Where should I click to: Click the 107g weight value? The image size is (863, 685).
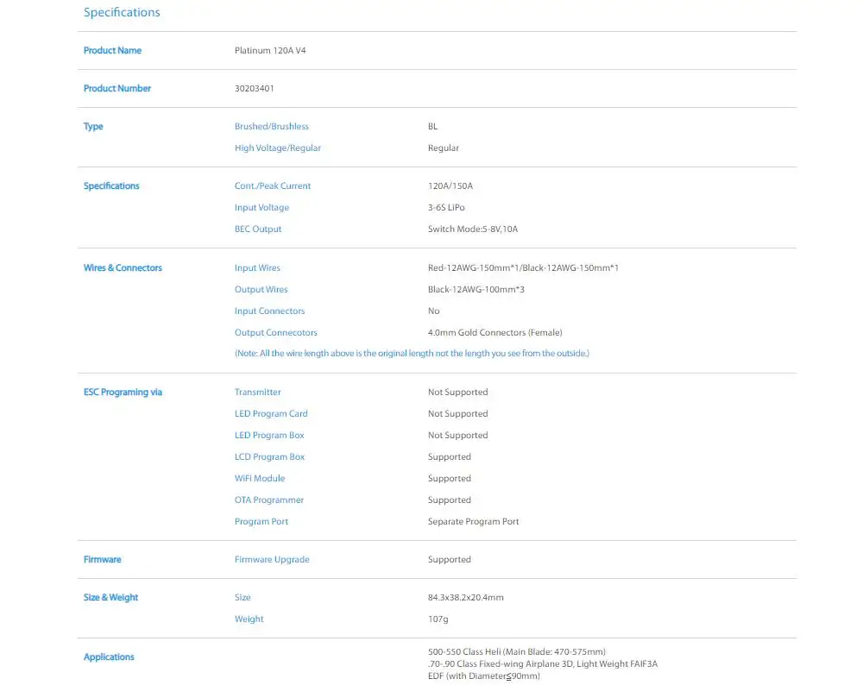[x=438, y=619]
